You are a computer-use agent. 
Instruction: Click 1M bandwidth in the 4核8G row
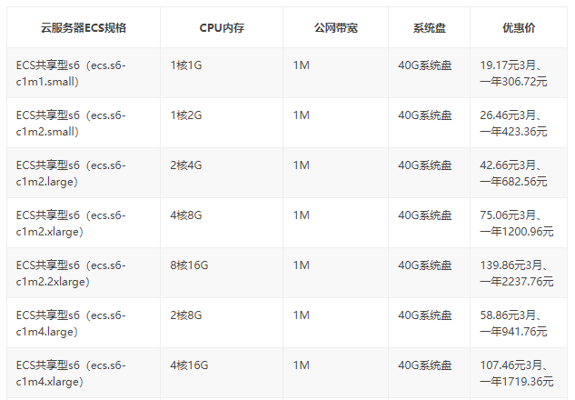tap(301, 215)
